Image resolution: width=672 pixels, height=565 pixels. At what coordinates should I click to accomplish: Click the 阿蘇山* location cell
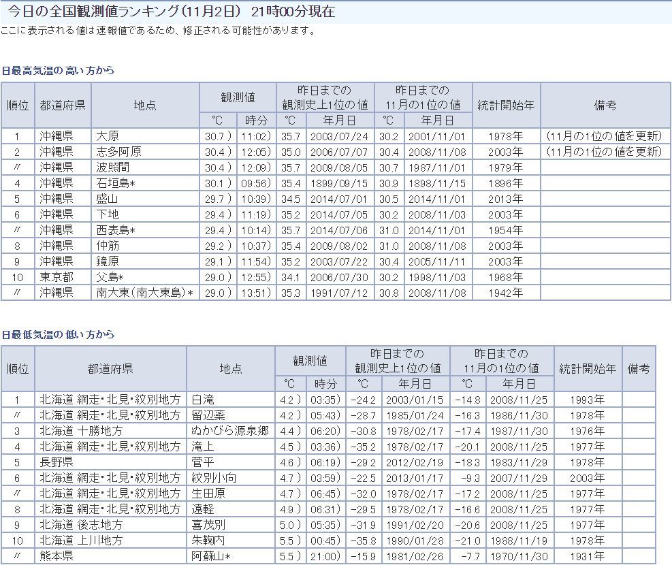(x=231, y=556)
